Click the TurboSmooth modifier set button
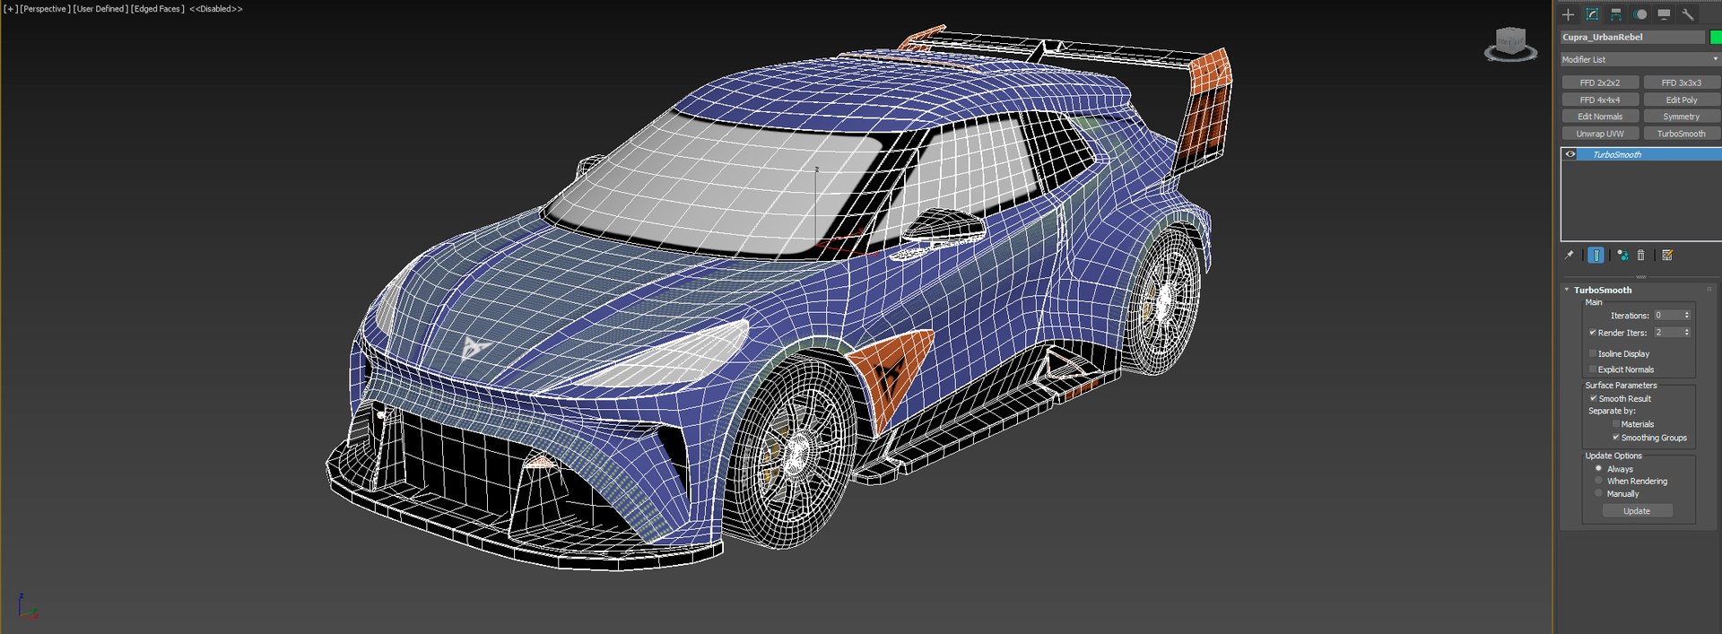 pos(1682,134)
